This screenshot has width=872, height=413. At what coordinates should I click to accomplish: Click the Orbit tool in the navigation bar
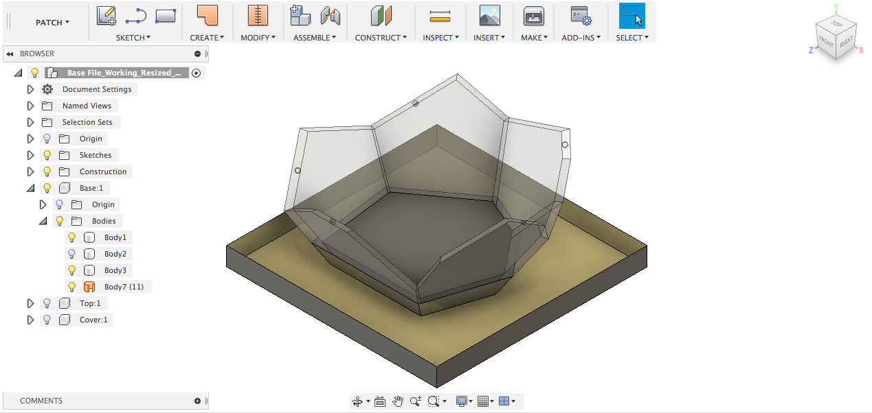click(357, 401)
